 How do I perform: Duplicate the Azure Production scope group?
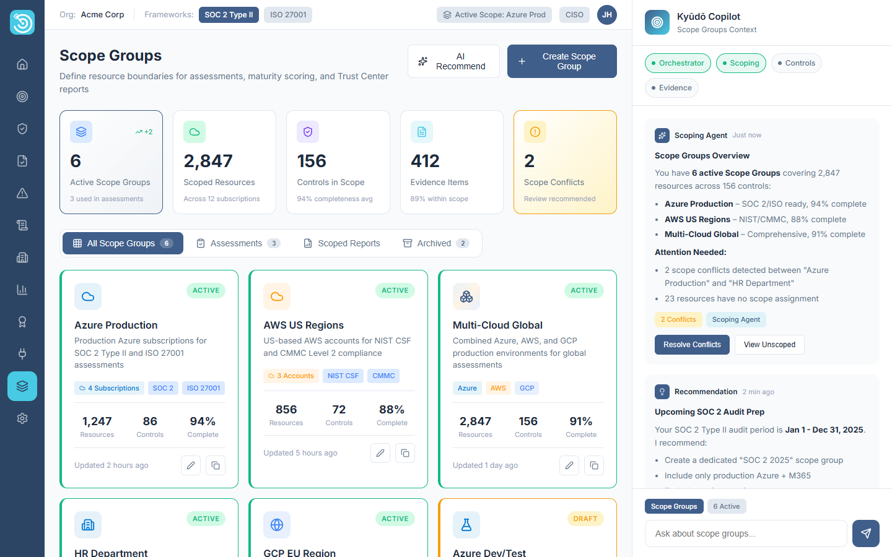[x=216, y=465]
